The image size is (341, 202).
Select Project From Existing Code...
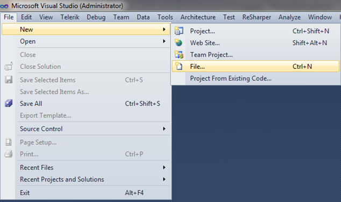[255, 78]
